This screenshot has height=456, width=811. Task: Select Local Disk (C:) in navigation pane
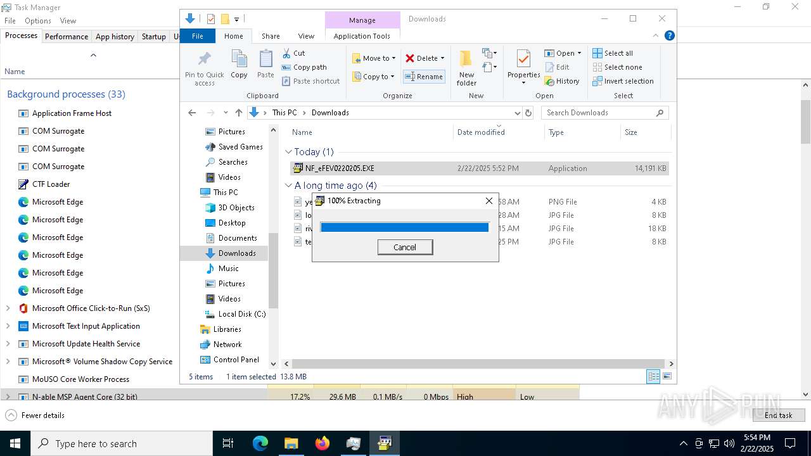[x=241, y=314]
